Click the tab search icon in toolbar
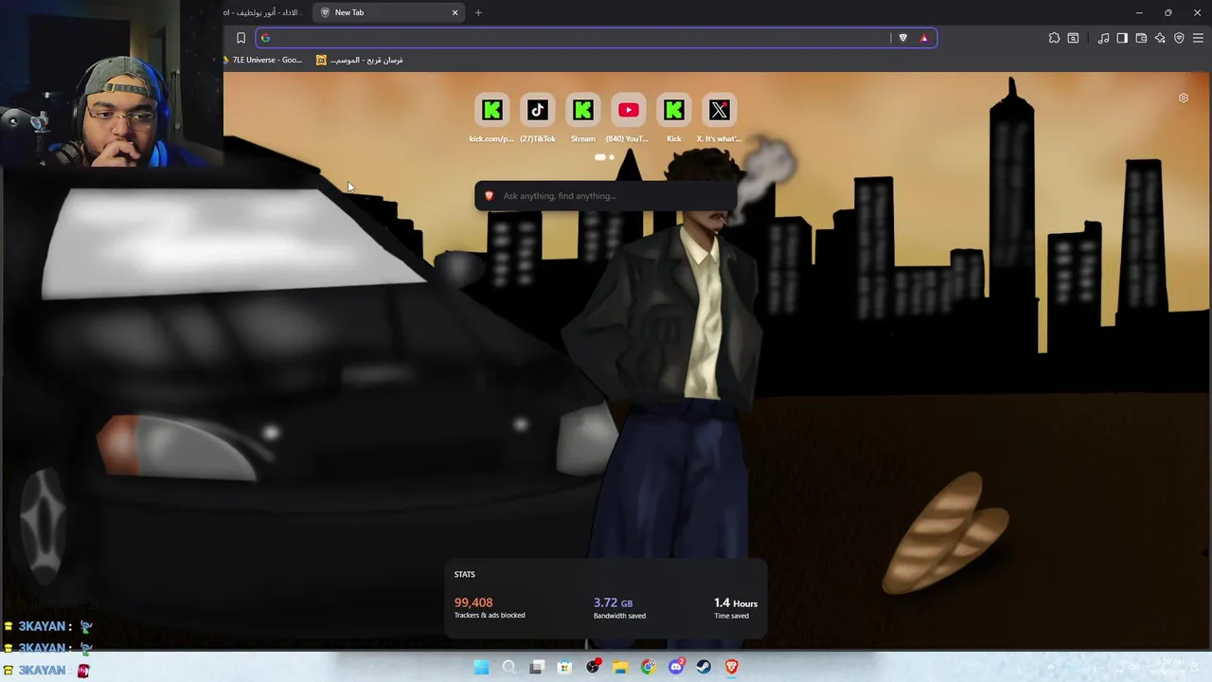 [1073, 38]
